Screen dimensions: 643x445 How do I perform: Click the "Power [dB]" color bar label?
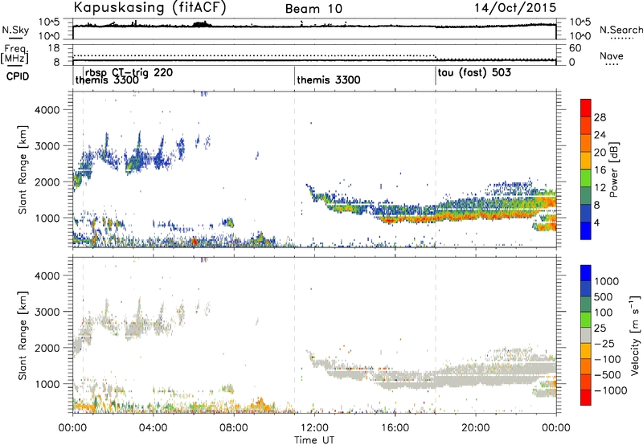click(613, 169)
